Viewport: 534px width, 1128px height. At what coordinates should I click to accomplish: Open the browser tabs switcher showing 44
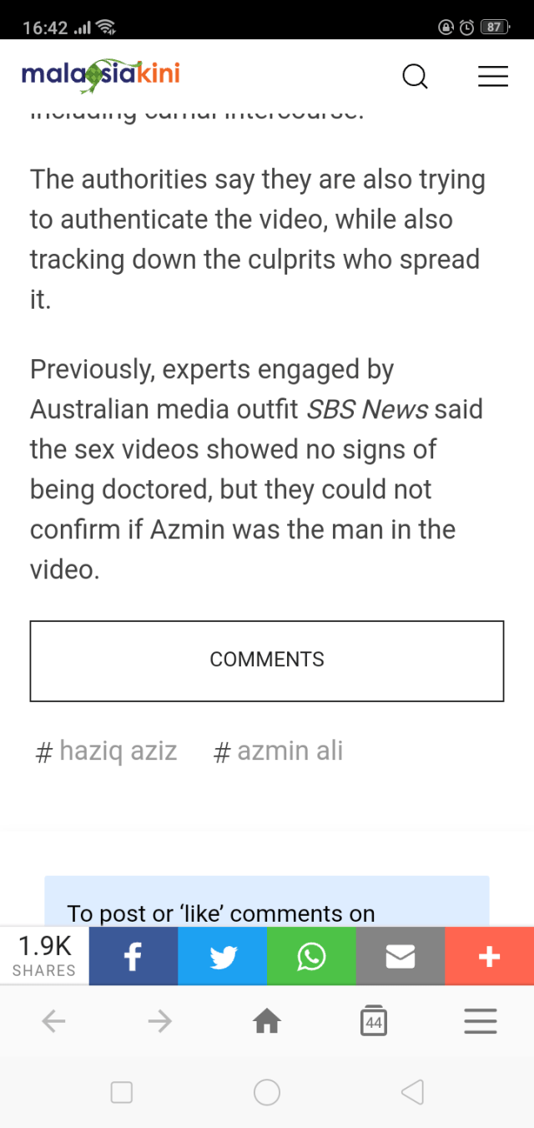[x=374, y=1021]
